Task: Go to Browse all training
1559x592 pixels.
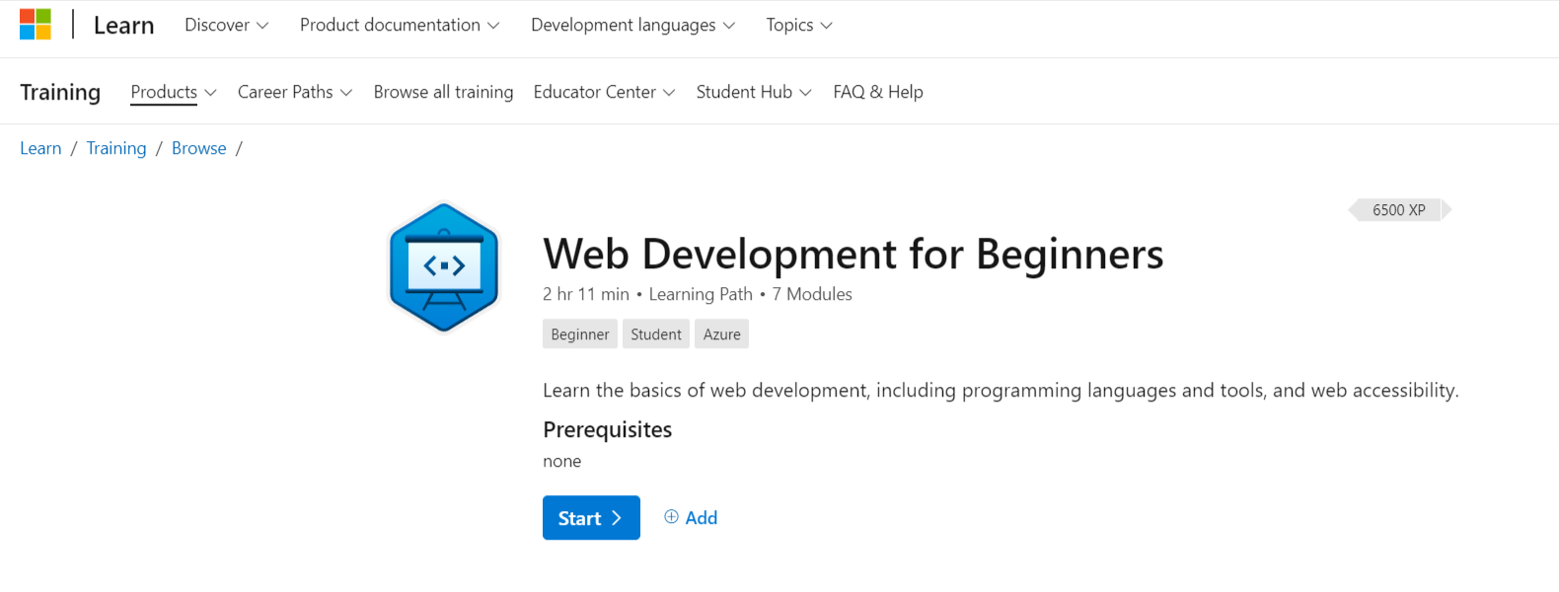Action: click(x=443, y=92)
